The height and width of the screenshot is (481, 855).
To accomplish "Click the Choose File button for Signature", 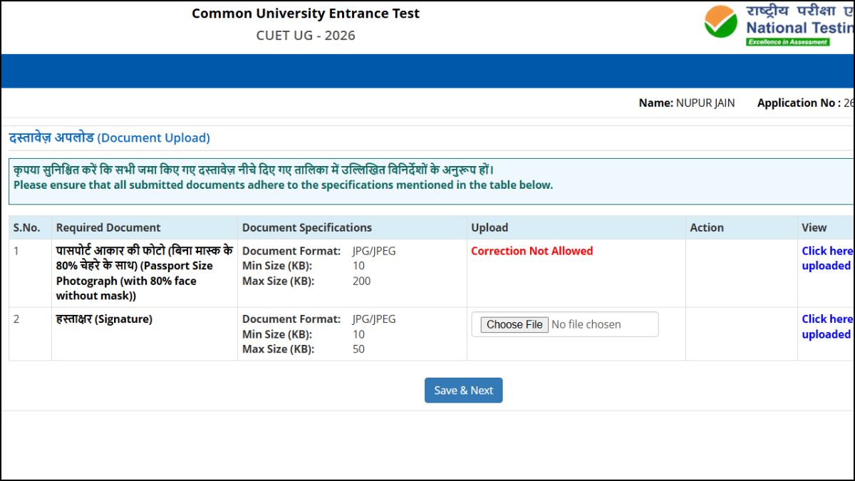I will (514, 324).
